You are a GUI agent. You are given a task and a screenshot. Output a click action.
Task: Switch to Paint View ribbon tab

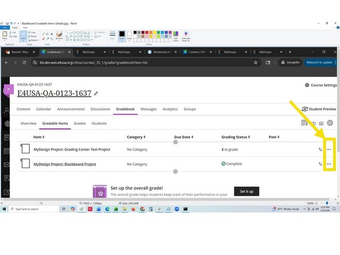click(x=25, y=28)
